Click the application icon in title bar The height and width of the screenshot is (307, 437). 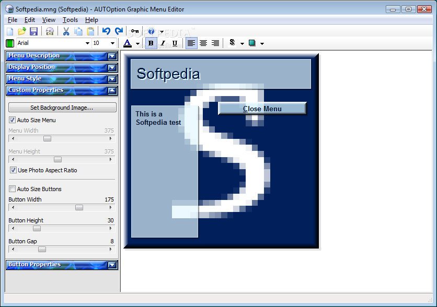[x=9, y=9]
